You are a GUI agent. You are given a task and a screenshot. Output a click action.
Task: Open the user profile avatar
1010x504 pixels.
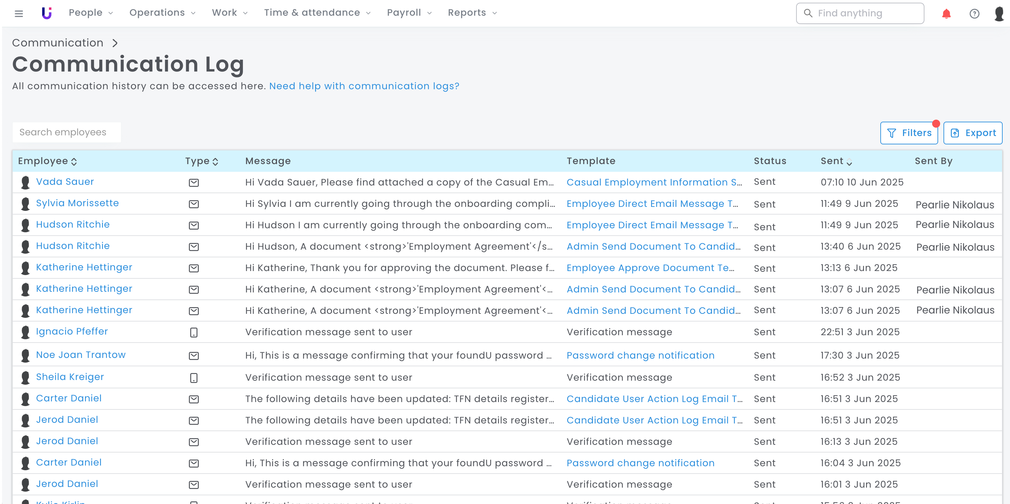(x=999, y=14)
